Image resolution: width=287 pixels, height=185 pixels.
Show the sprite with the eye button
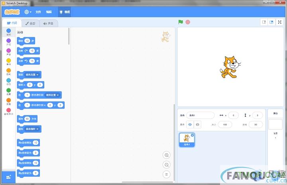point(190,125)
